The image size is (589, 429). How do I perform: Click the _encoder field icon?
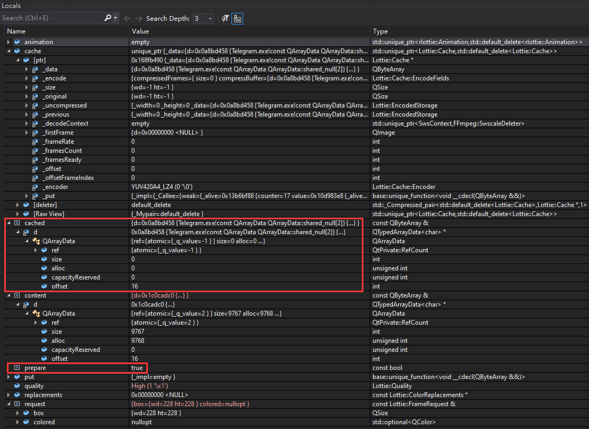click(x=35, y=187)
